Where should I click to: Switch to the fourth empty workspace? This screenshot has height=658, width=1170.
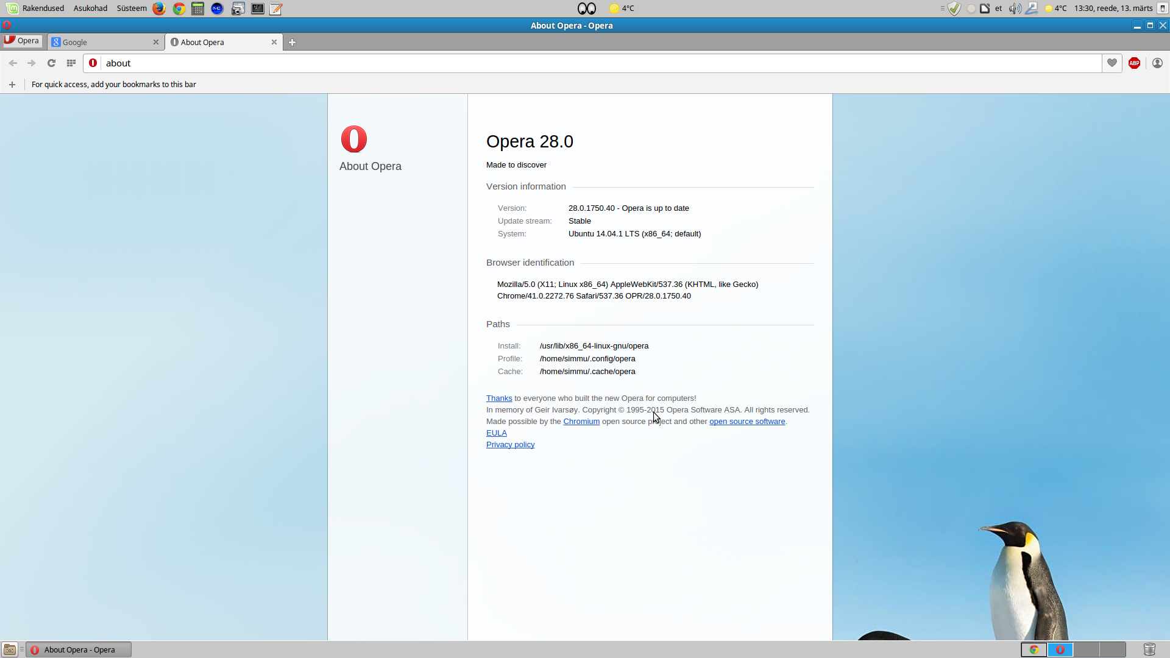1113,649
